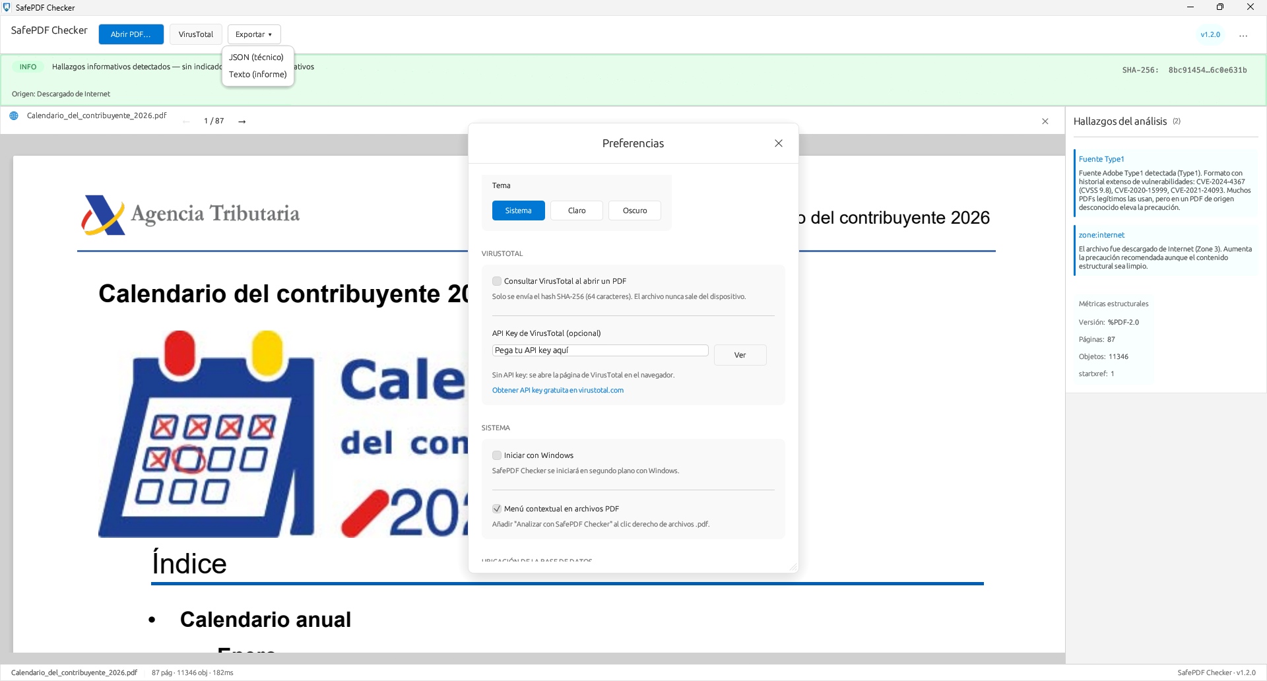Viewport: 1267px width, 681px height.
Task: Click the "Abrir PDF…" button
Action: pos(131,34)
